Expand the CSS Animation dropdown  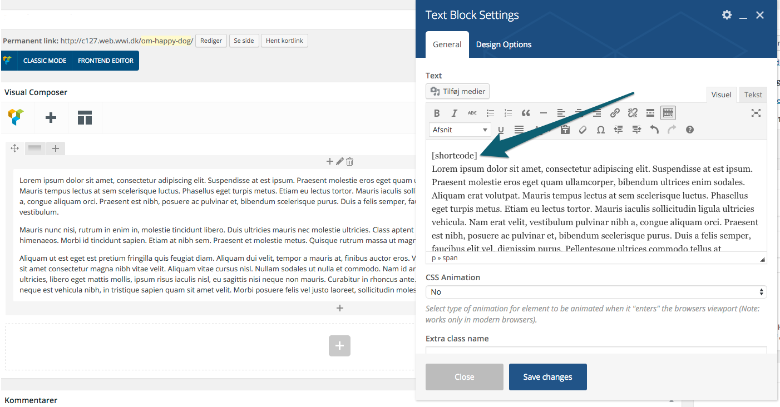coord(595,292)
